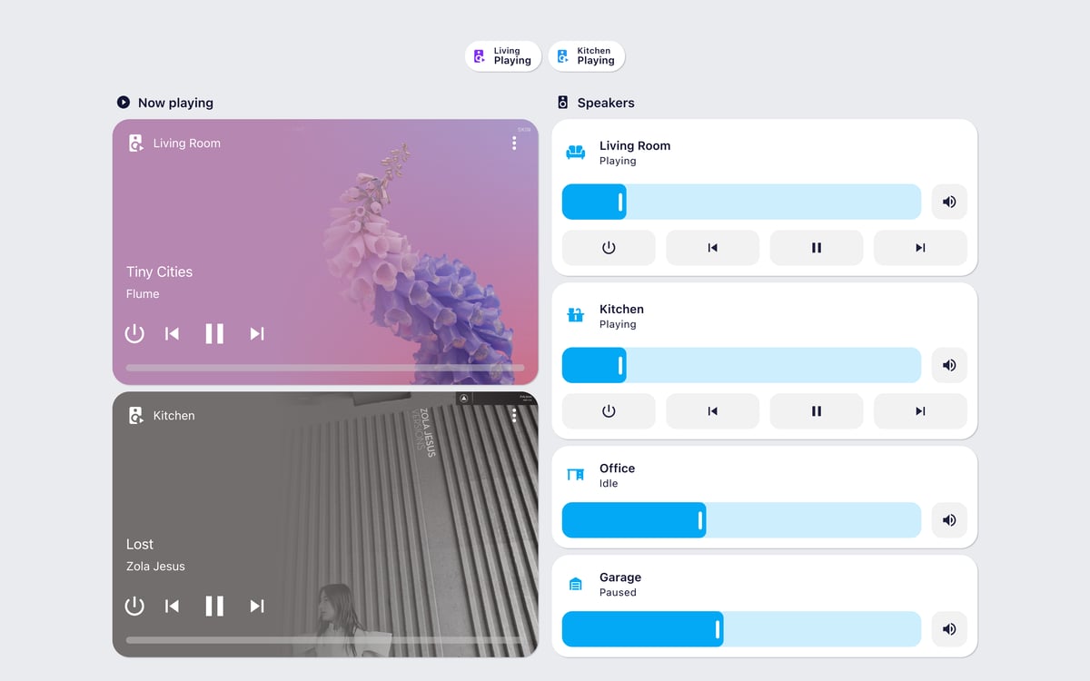The image size is (1090, 681).
Task: Click the Zola Jesus artist name
Action: tap(155, 567)
